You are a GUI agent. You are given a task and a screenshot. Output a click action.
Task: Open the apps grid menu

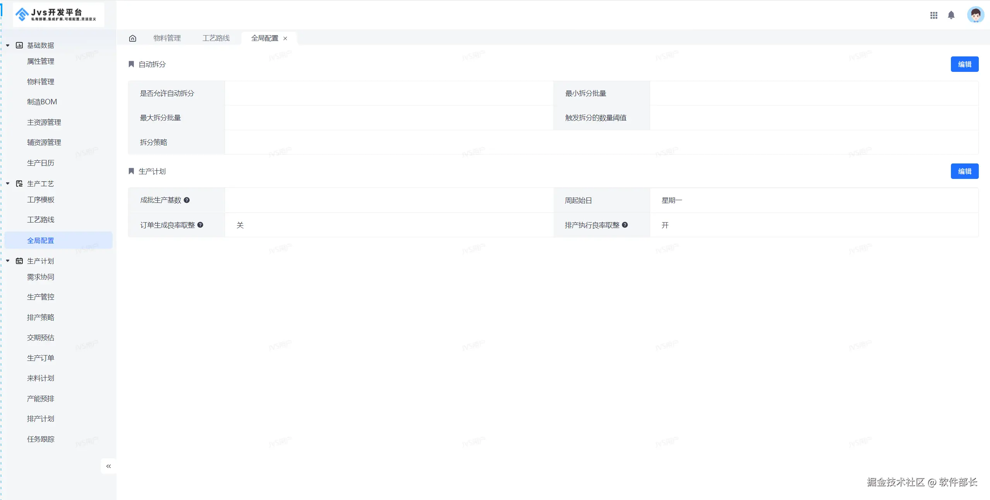[934, 15]
